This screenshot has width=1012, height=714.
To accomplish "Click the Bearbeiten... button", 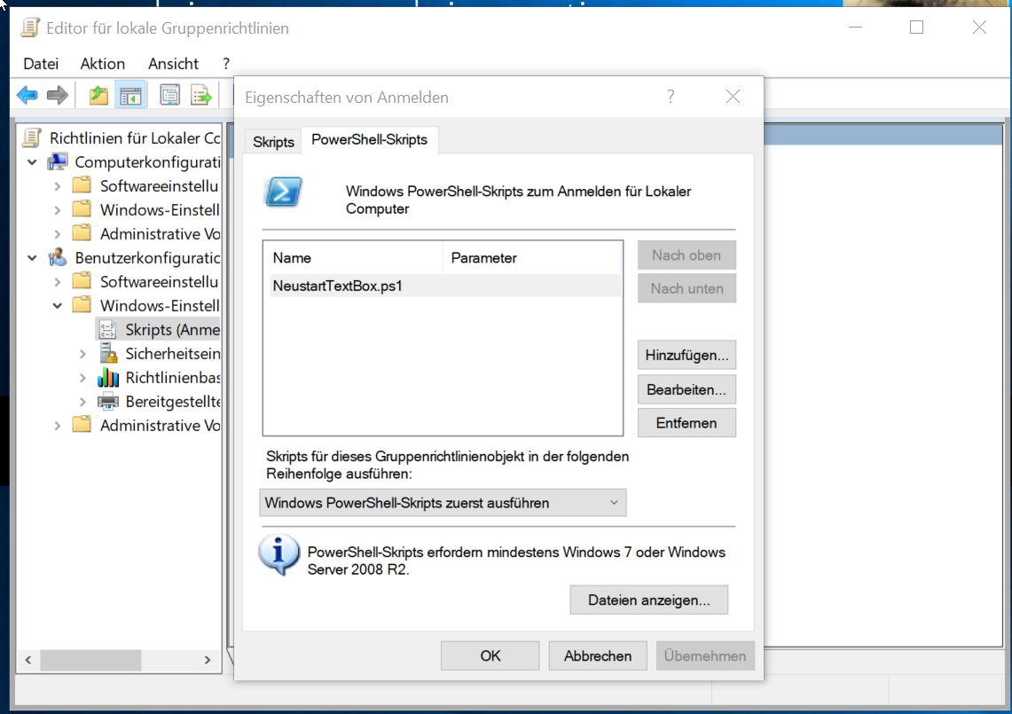I will (x=686, y=389).
